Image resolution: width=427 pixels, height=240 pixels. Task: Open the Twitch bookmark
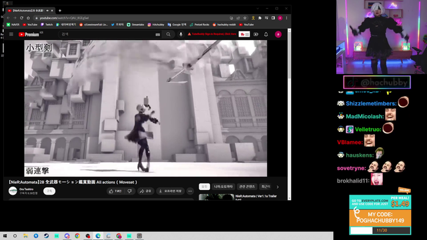coord(47,25)
